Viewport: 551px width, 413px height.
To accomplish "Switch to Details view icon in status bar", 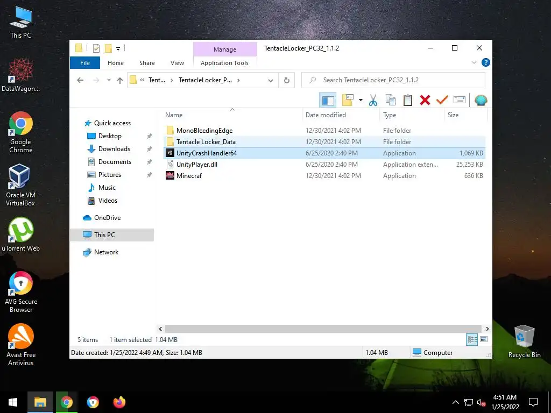I will (x=472, y=339).
